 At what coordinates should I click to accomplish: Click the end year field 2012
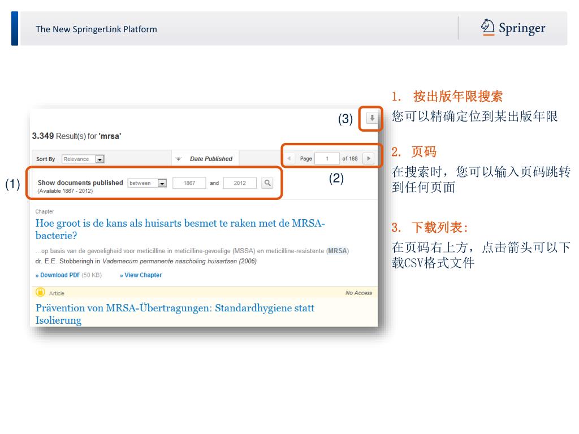[x=240, y=183]
